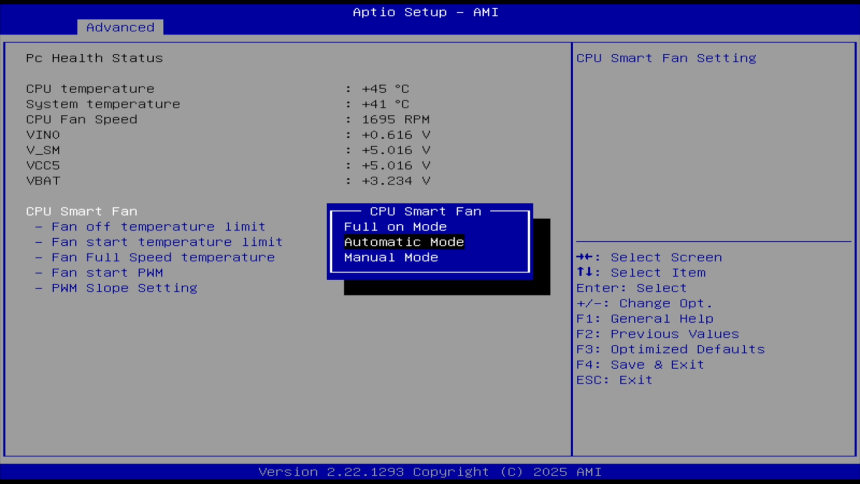The image size is (860, 484).
Task: Click the 1695 RPM value
Action: (396, 119)
